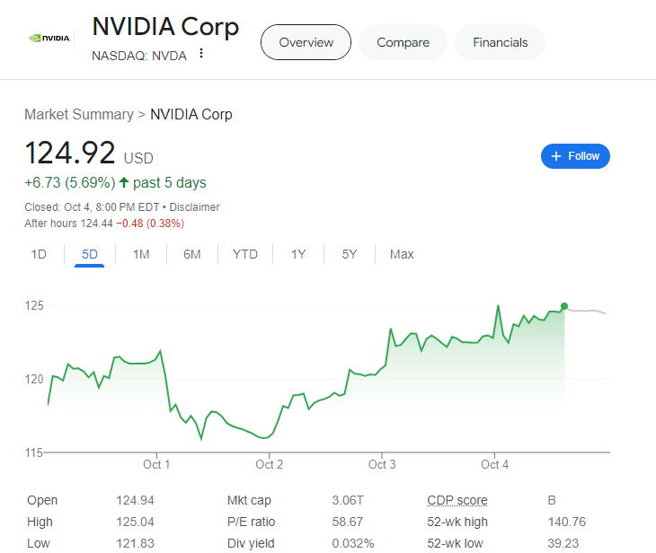This screenshot has width=656, height=553.
Task: Click the green up arrow indicator
Action: (x=124, y=183)
